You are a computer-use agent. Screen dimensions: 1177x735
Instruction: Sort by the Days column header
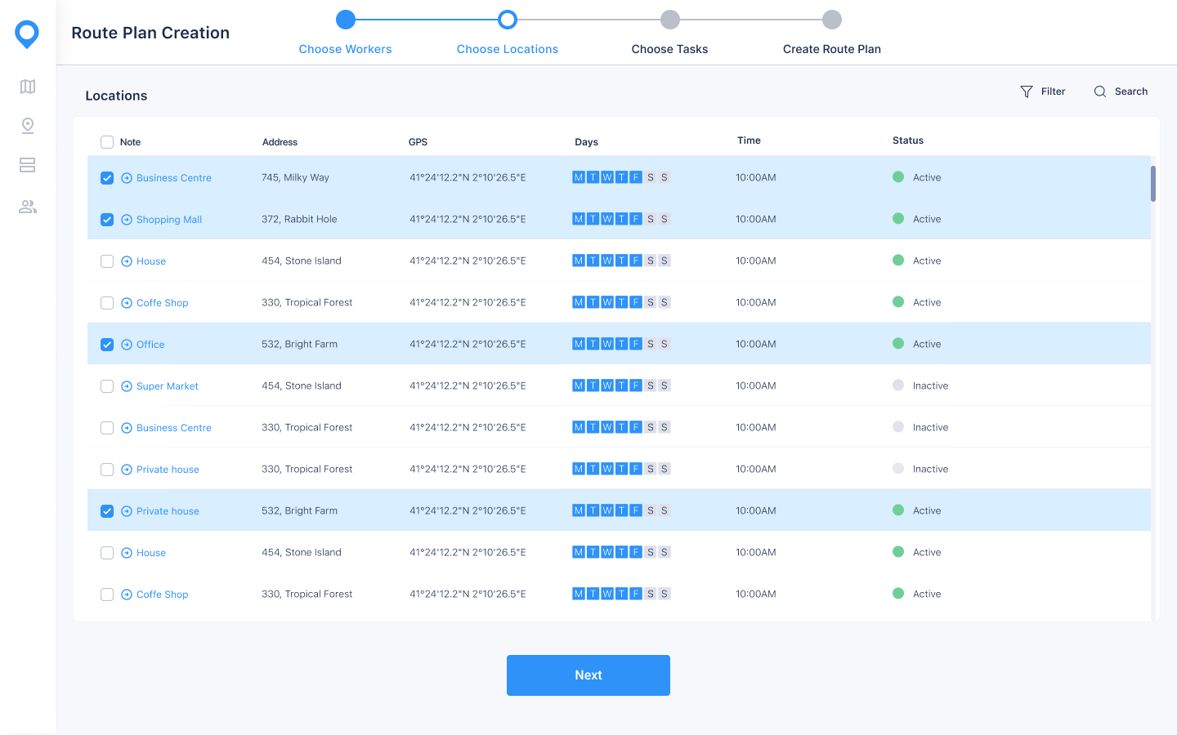pyautogui.click(x=586, y=142)
